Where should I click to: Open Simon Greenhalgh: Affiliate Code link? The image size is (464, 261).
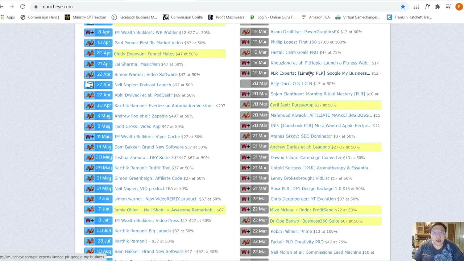coord(148,178)
